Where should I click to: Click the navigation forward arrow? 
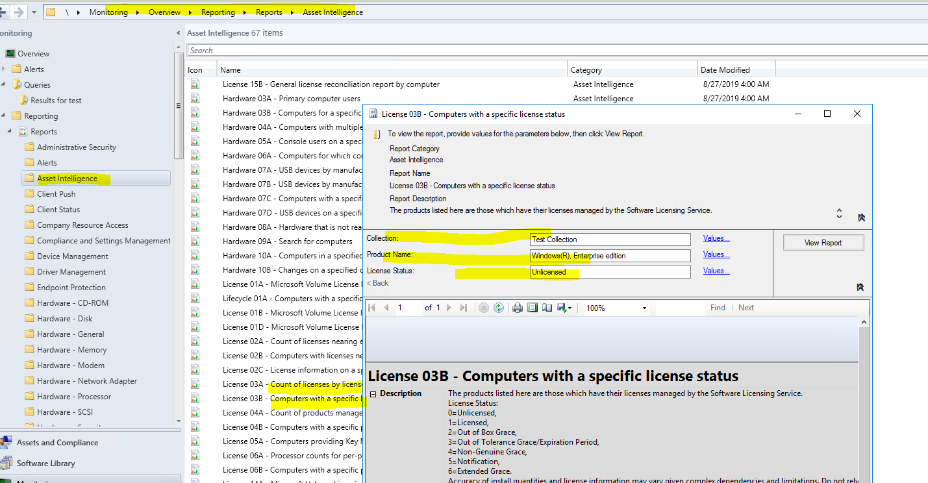[19, 12]
